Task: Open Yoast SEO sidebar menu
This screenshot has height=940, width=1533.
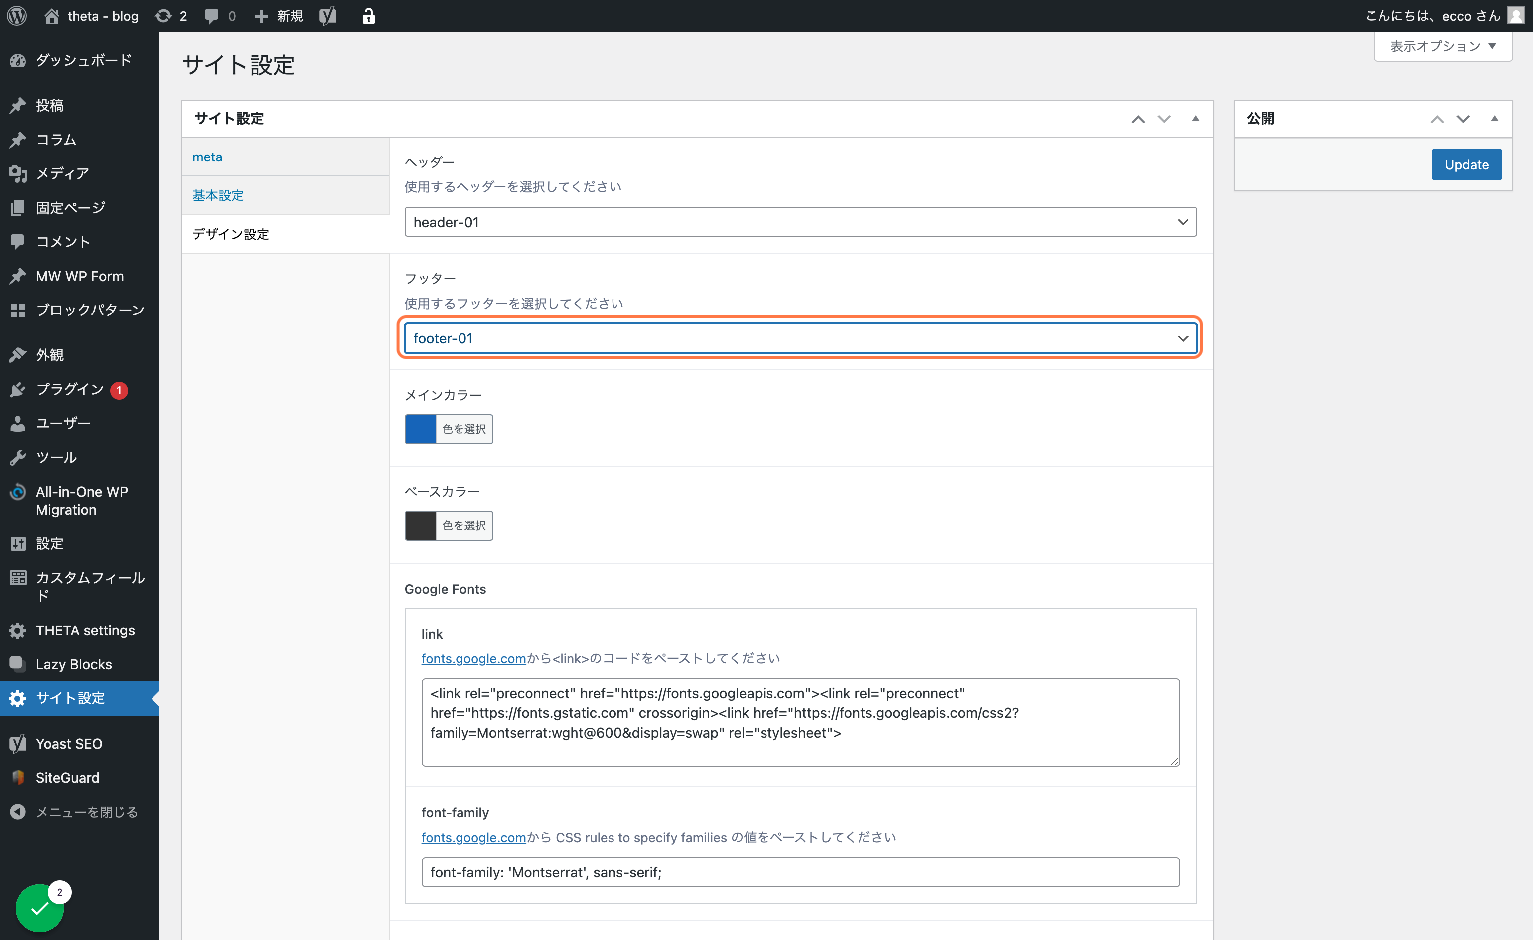Action: [x=80, y=744]
